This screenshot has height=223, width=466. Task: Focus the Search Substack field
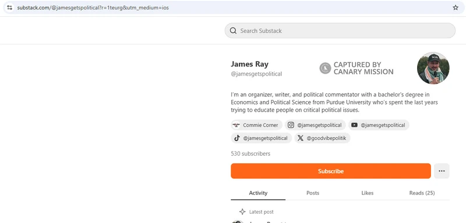pos(340,31)
